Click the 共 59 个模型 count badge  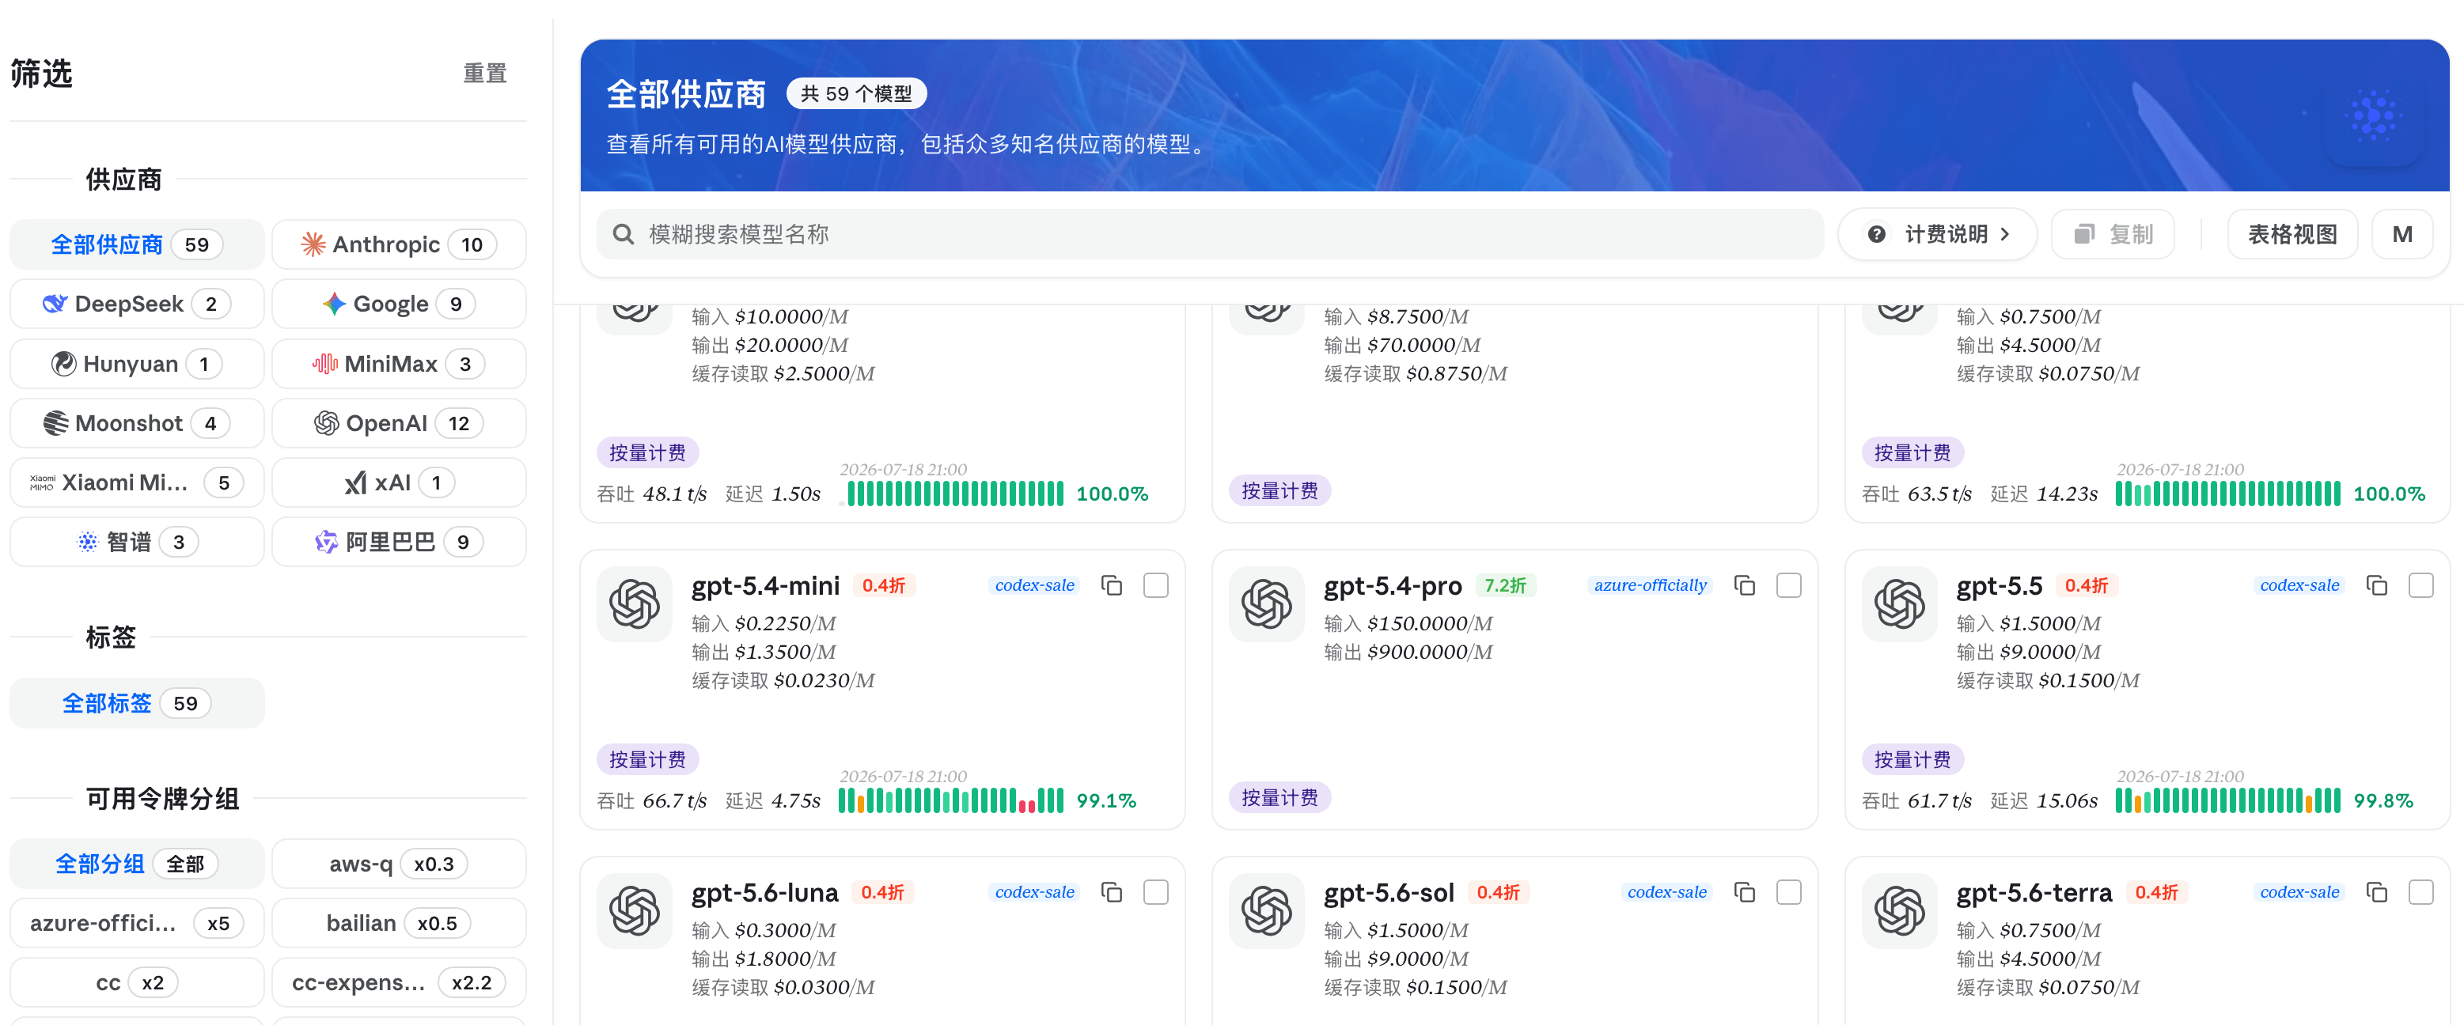coord(856,93)
